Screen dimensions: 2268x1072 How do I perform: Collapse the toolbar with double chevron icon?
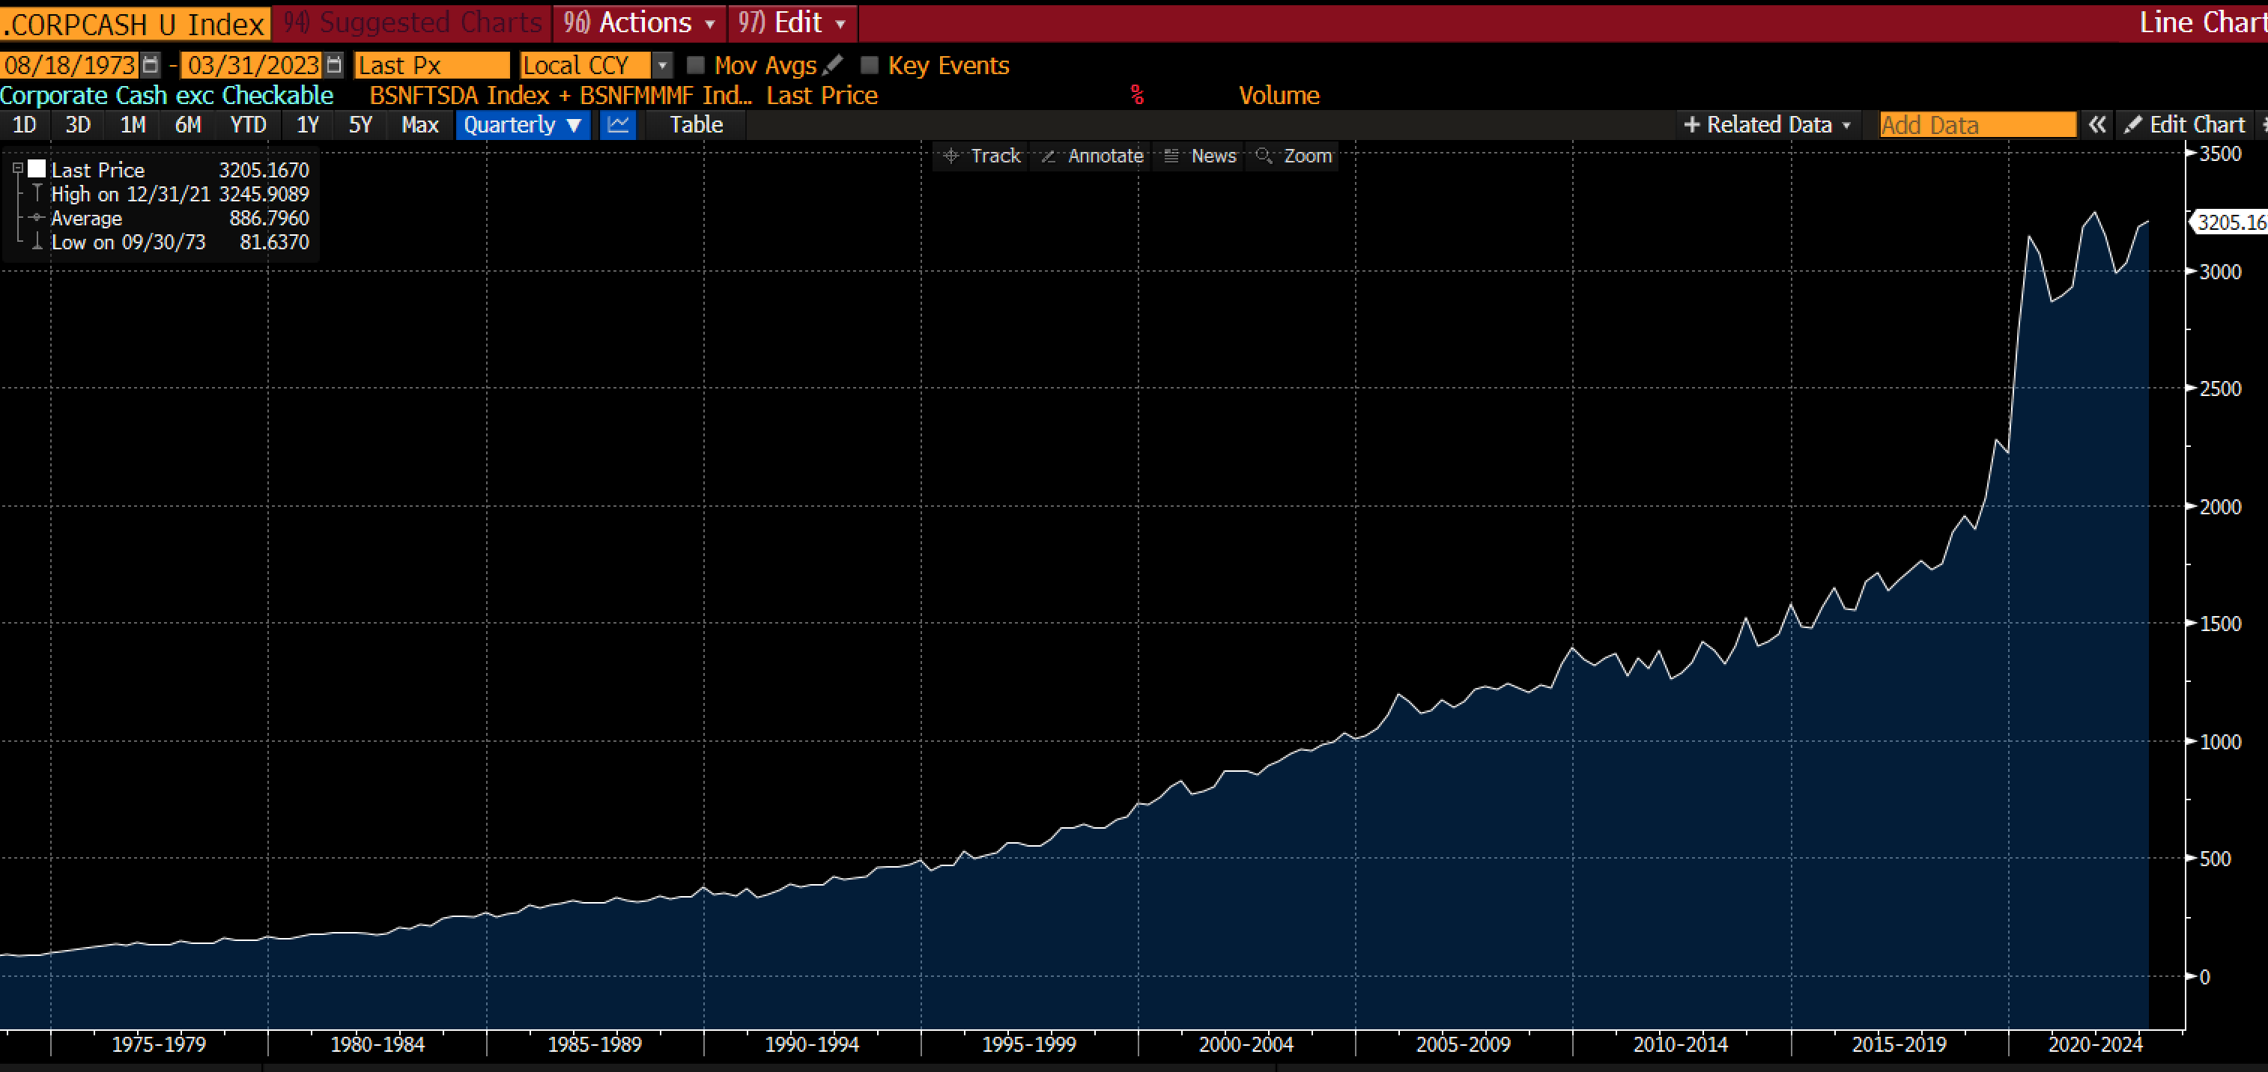click(x=2097, y=125)
